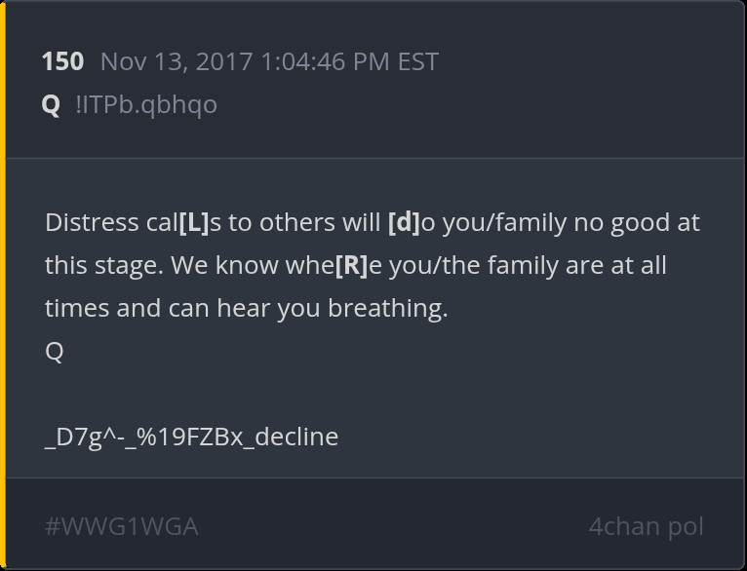
Task: Click the bold [R] marker
Action: point(351,265)
